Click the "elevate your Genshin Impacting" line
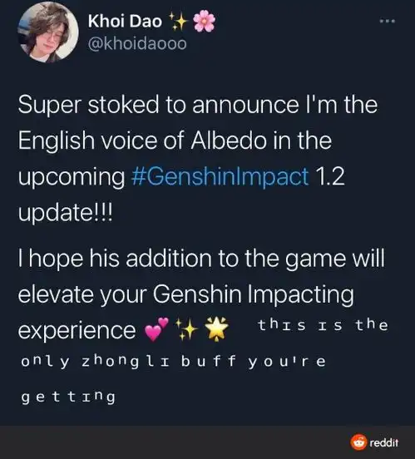 (186, 294)
